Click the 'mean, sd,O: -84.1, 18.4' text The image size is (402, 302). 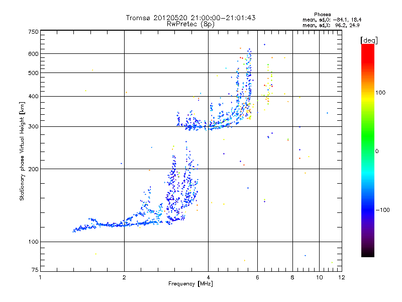click(332, 20)
